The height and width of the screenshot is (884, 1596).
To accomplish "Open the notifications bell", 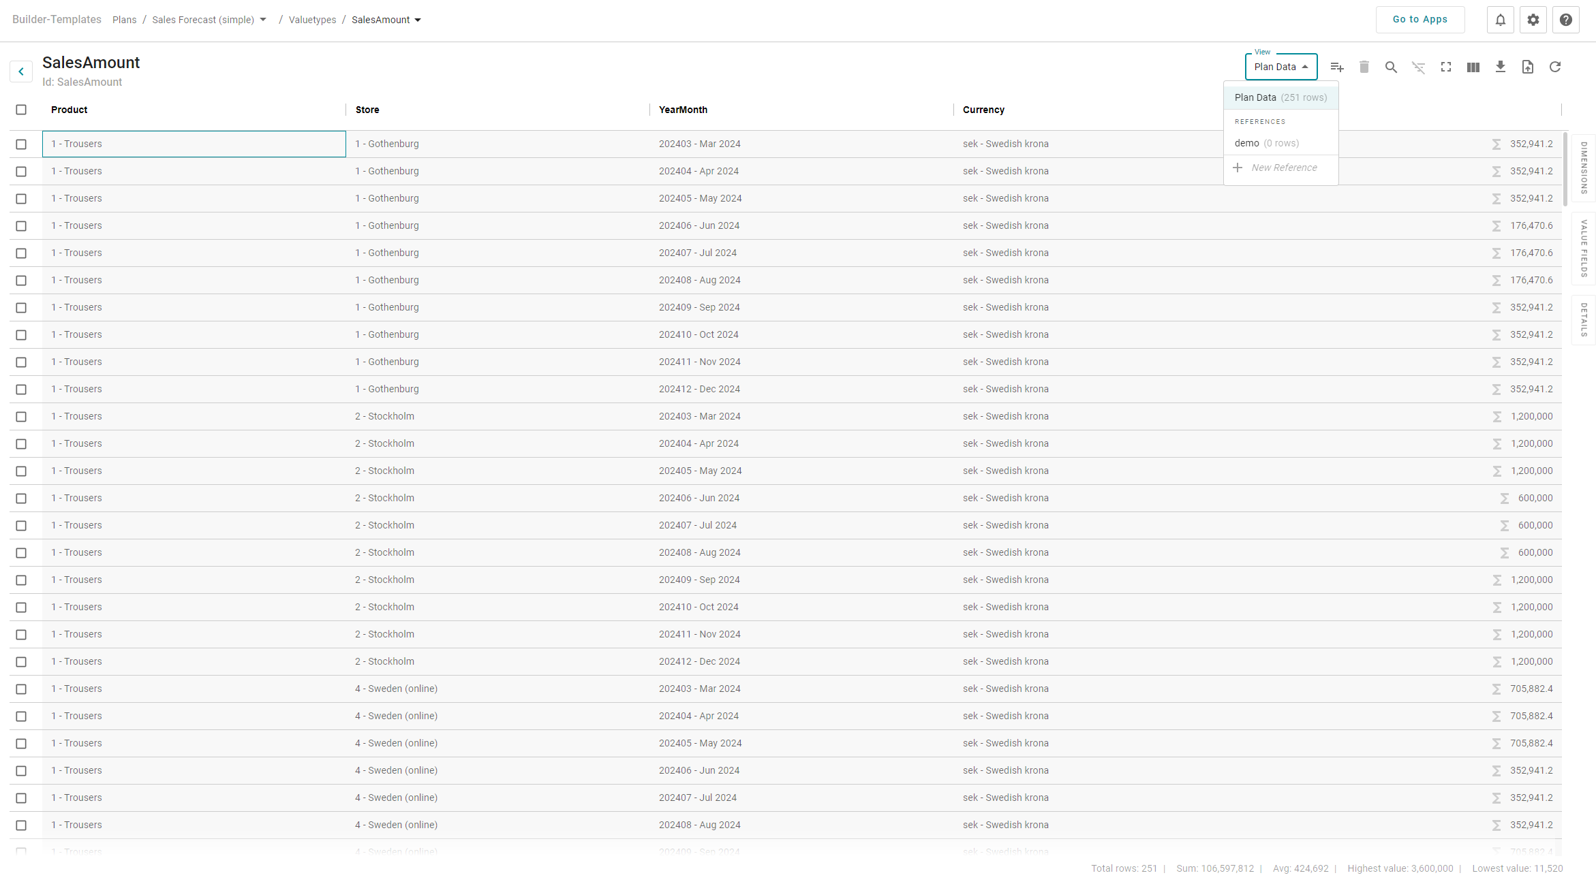I will [x=1500, y=20].
